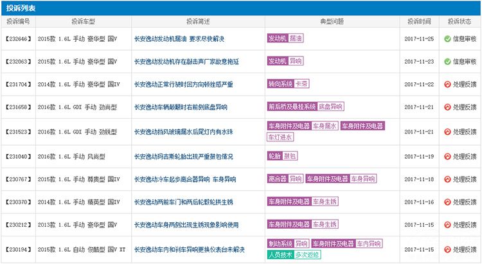This screenshot has width=482, height=264.
Task: Open complaint link 长安逸动正常行驶时回方向顿挫感严重
Action: click(184, 84)
